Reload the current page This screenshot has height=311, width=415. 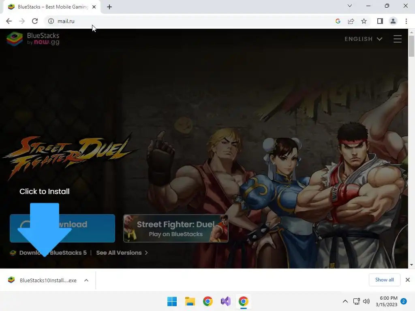point(35,21)
